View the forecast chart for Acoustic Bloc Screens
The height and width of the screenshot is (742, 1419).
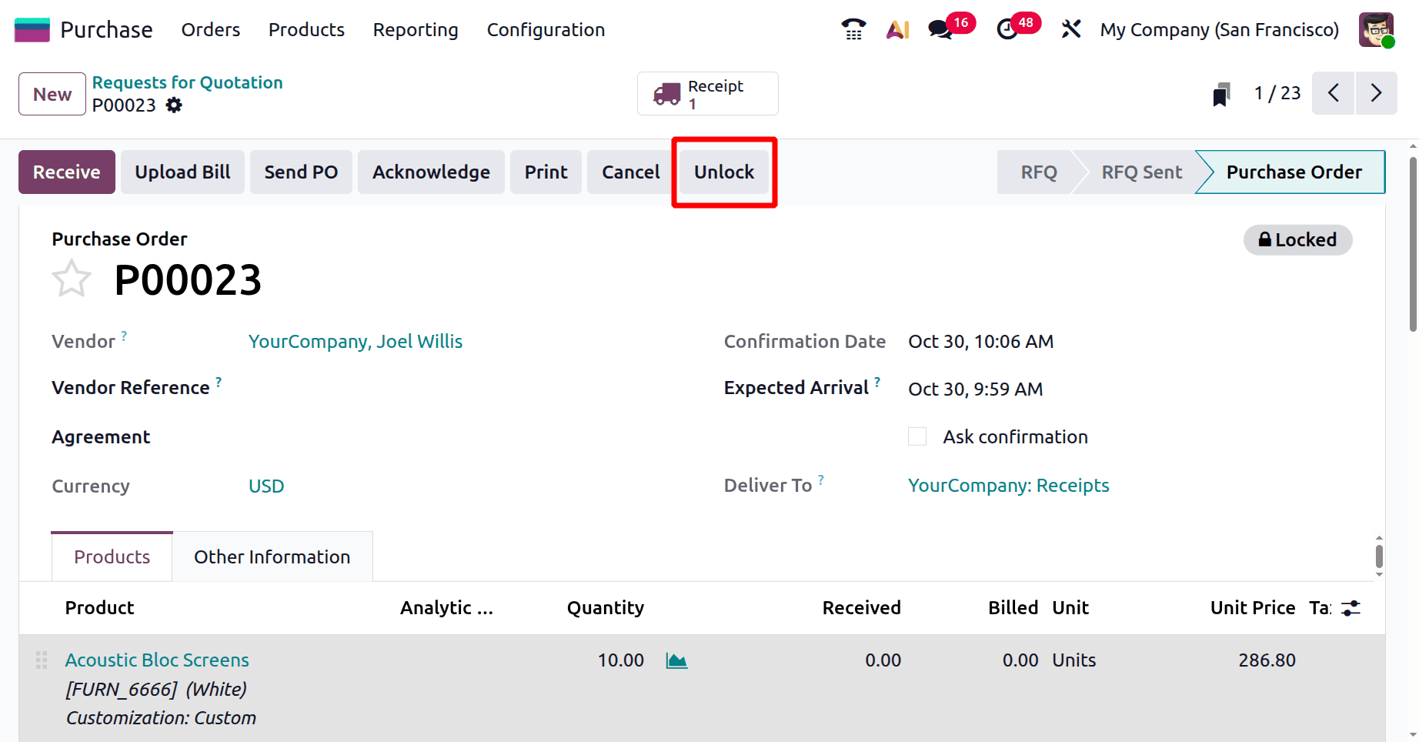point(676,660)
